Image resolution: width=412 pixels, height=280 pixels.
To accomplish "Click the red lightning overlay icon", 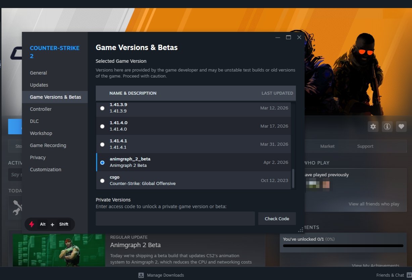I will 32,224.
